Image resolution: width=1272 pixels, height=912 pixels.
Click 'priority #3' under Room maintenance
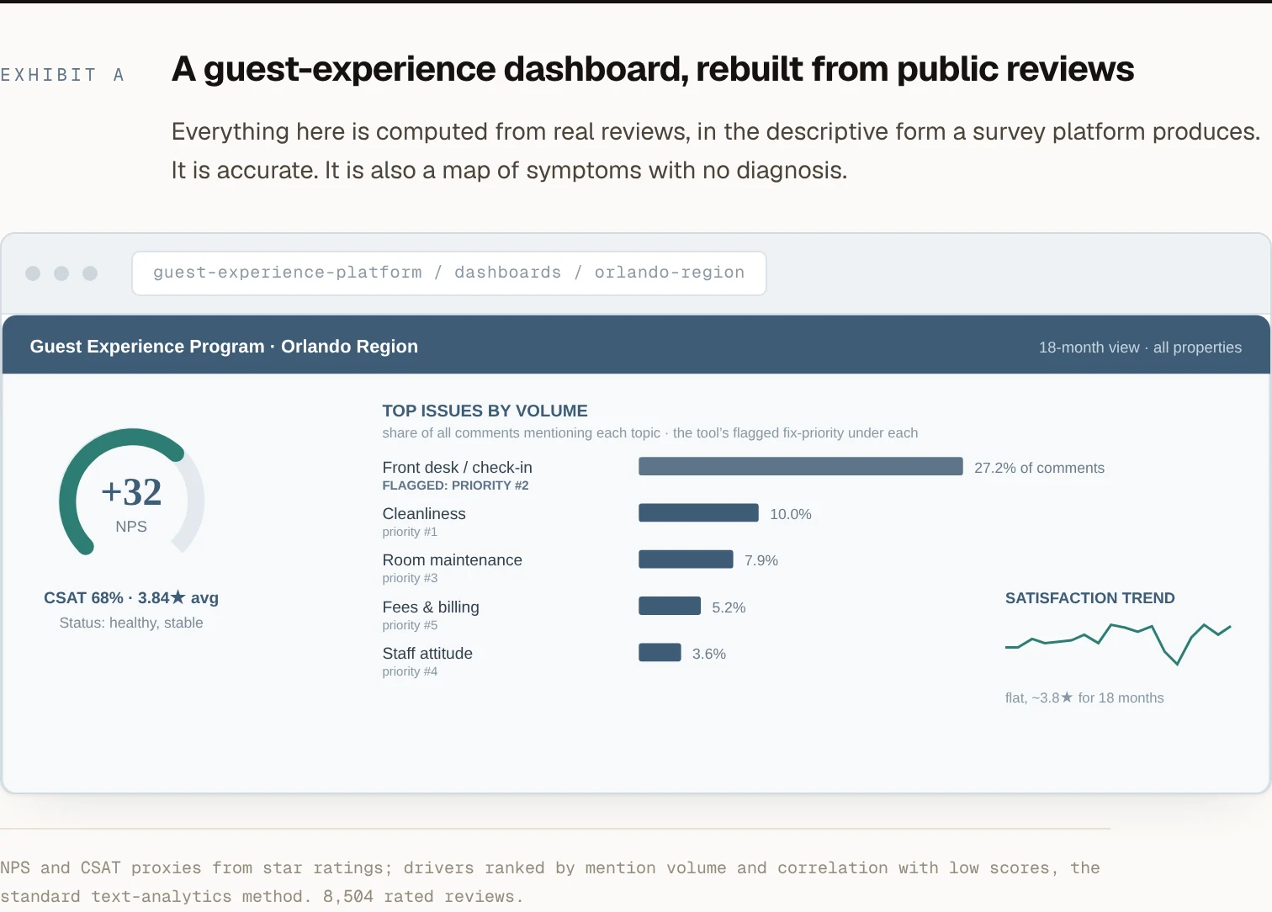tap(410, 578)
